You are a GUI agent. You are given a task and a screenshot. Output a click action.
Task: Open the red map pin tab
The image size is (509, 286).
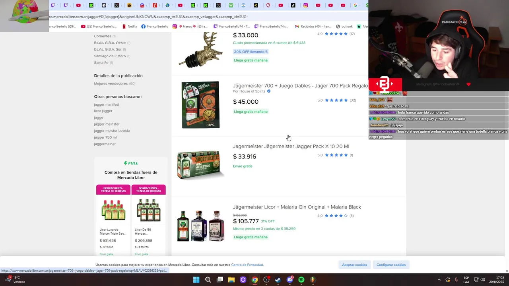tap(268, 6)
